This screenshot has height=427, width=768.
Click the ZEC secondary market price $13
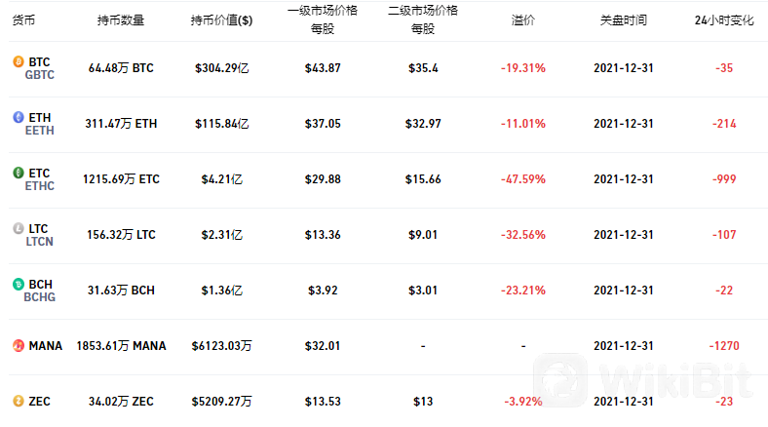coord(423,402)
